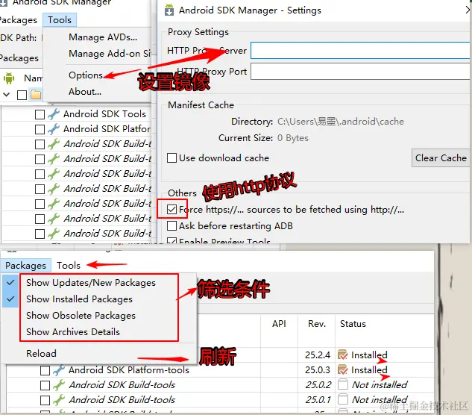Image resolution: width=472 pixels, height=415 pixels.
Task: Select the 'Android SDK Platfor' truncated row
Action: click(x=107, y=129)
